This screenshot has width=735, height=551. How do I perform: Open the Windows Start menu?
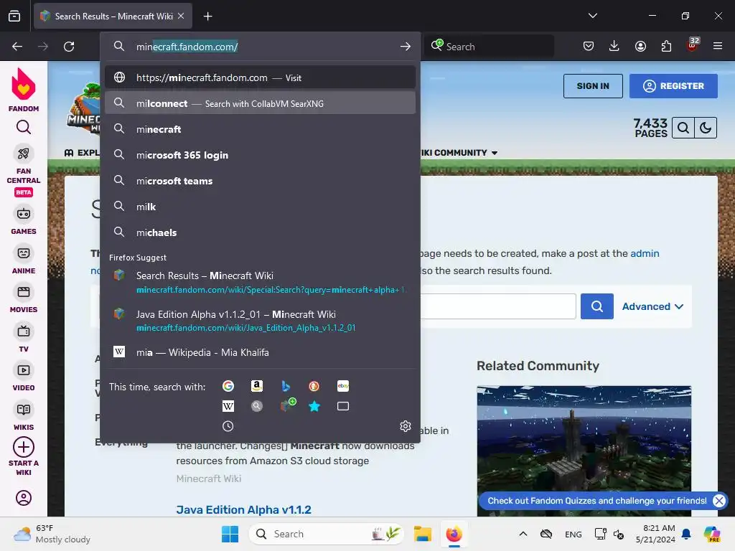pos(230,534)
